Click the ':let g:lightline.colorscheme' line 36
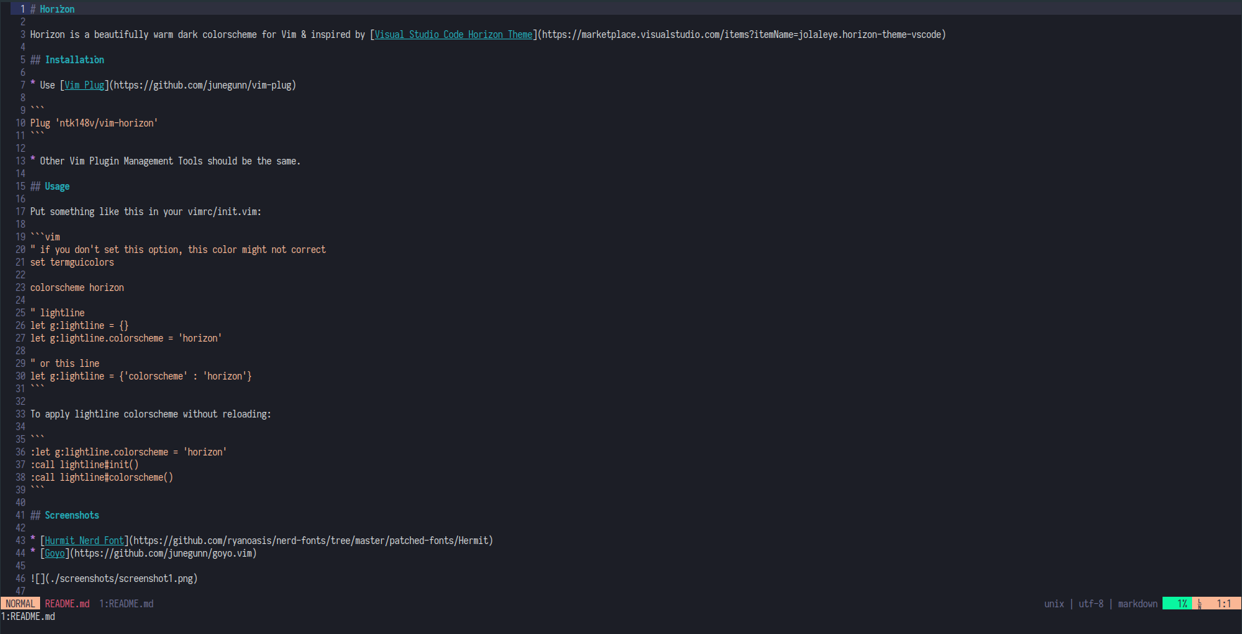Image resolution: width=1242 pixels, height=634 pixels. (129, 452)
